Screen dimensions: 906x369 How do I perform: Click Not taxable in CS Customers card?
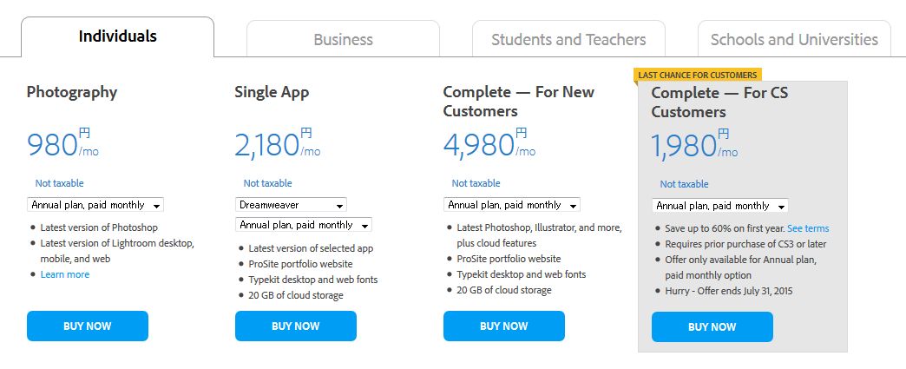684,184
